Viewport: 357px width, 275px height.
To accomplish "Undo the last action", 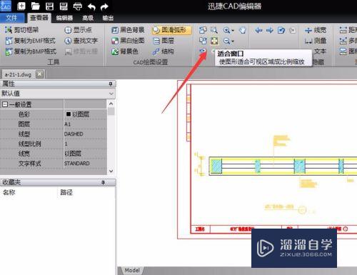I will pos(91,6).
